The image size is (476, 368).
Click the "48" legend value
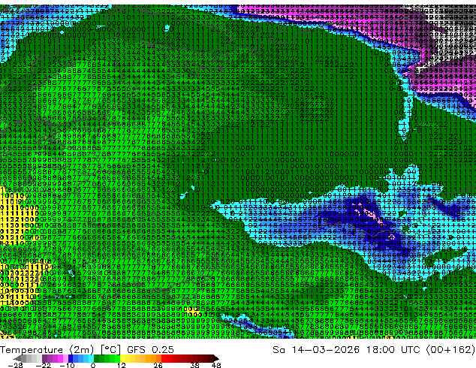click(x=216, y=365)
